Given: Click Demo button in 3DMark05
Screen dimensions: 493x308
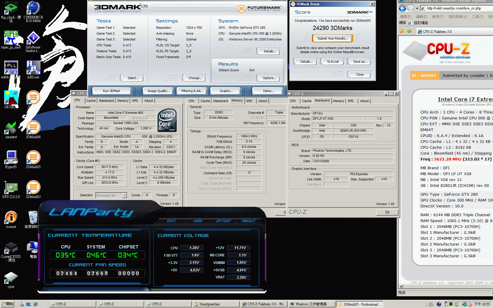Looking at the screenshot, I should click(269, 91).
